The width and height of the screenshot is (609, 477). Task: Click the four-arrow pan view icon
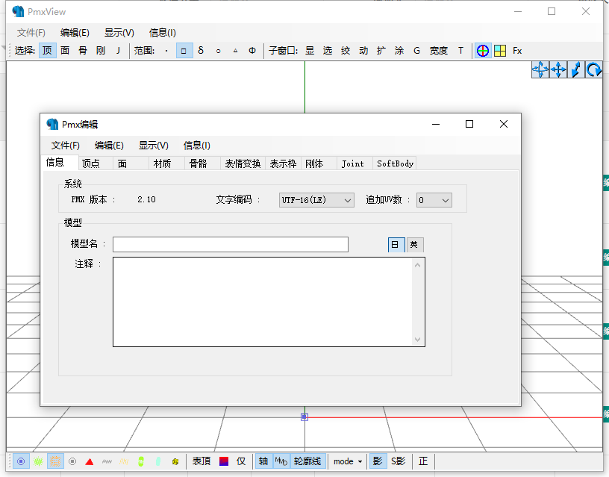click(x=558, y=70)
